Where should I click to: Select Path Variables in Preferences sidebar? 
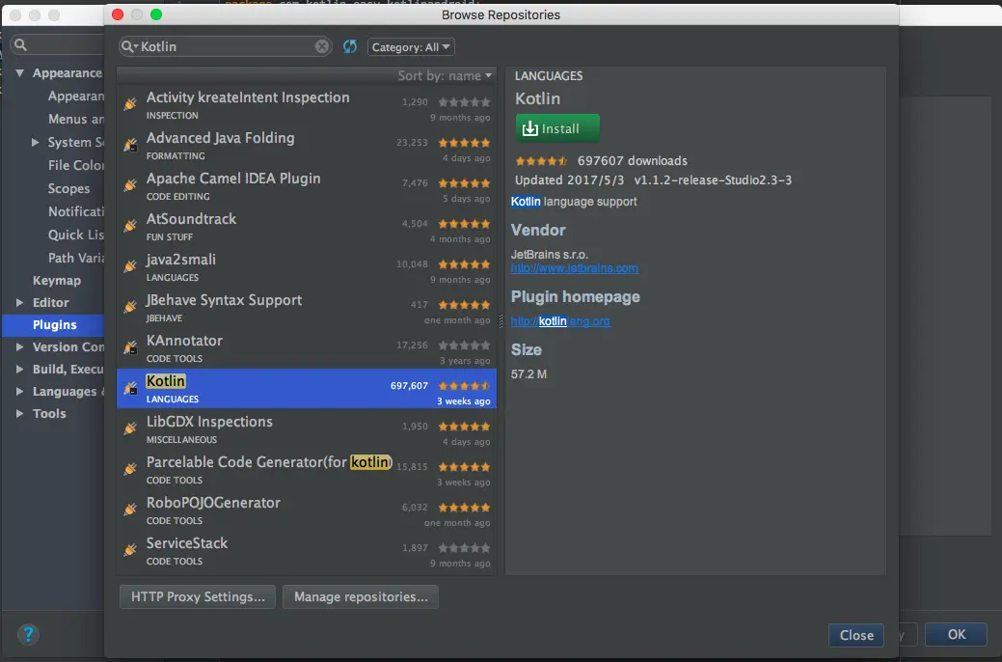click(x=75, y=258)
